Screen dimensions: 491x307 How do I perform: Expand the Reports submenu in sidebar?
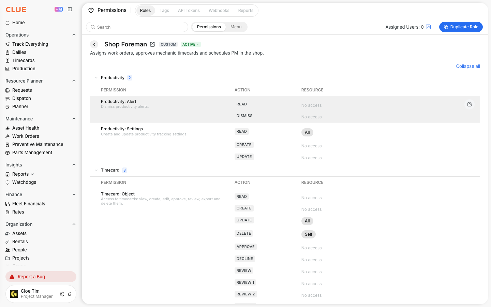click(32, 174)
